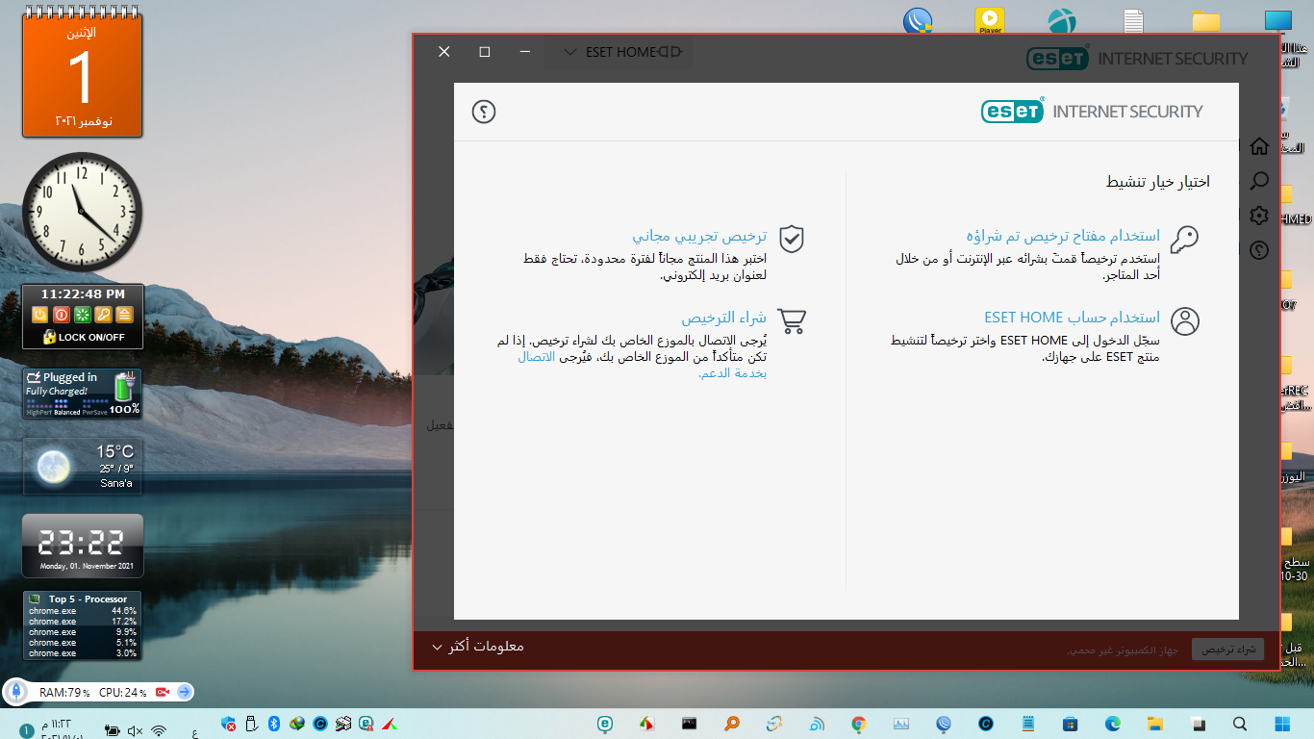Click the analog clock gadget

pos(82,212)
